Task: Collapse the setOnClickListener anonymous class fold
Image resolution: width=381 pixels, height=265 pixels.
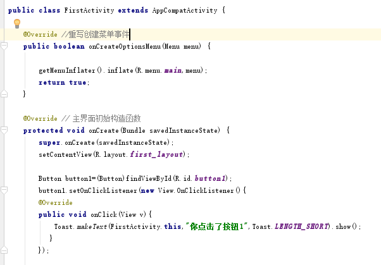Action: tap(4, 190)
